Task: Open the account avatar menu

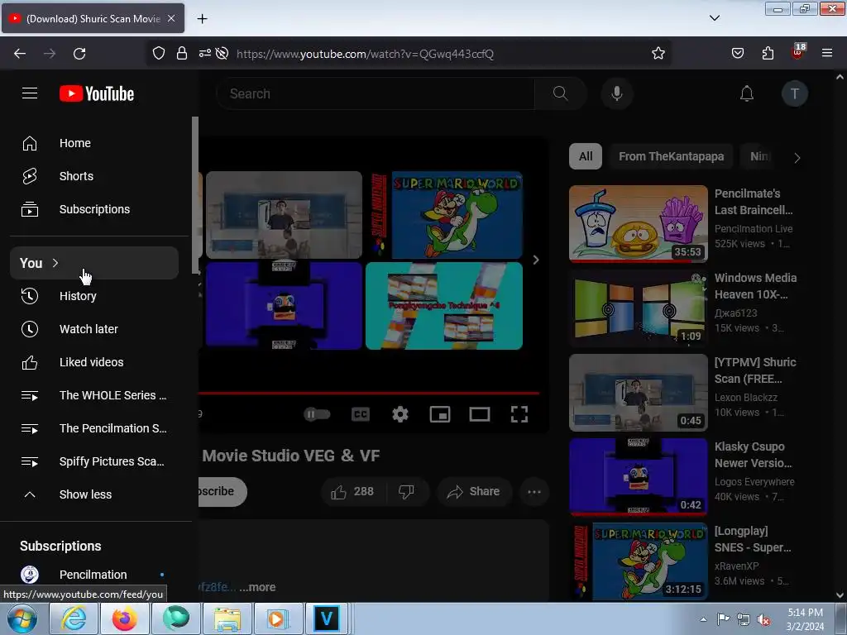Action: tap(795, 93)
